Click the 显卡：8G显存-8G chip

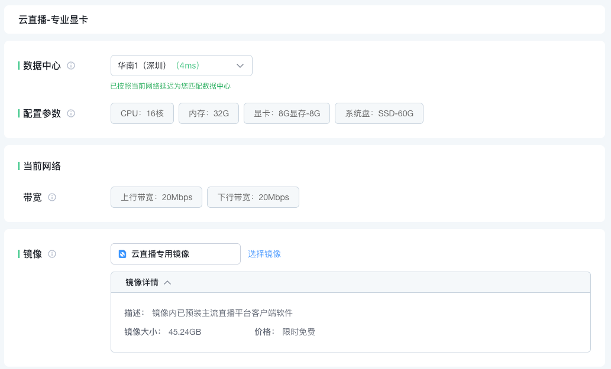(287, 113)
